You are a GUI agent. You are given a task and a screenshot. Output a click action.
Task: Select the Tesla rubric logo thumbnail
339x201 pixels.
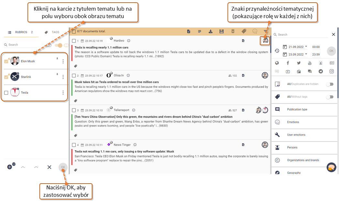15,92
